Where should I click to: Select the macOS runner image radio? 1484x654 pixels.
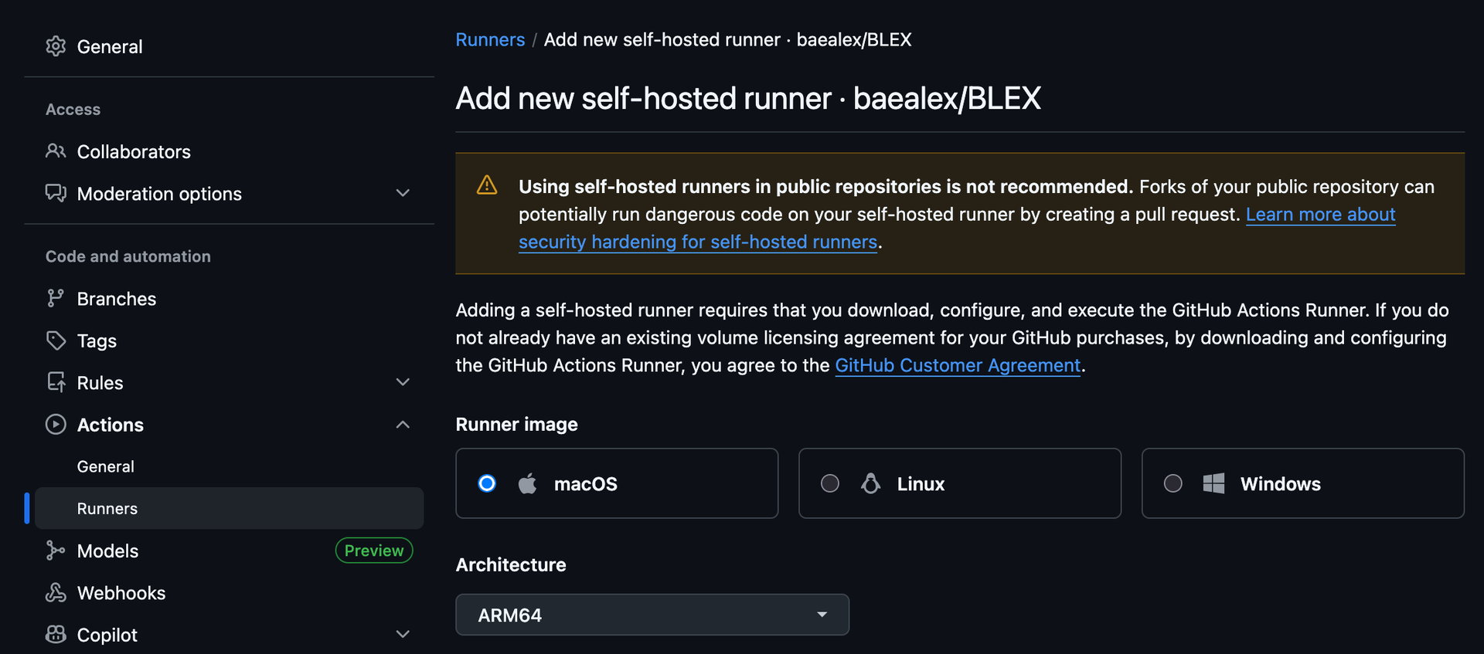pos(487,483)
